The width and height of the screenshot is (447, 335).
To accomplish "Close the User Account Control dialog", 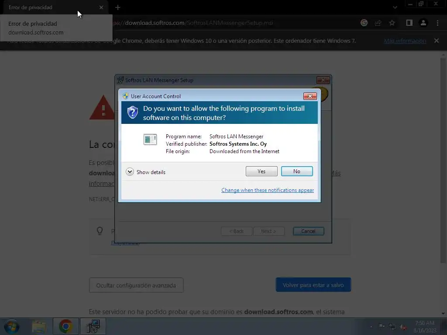I will [310, 96].
